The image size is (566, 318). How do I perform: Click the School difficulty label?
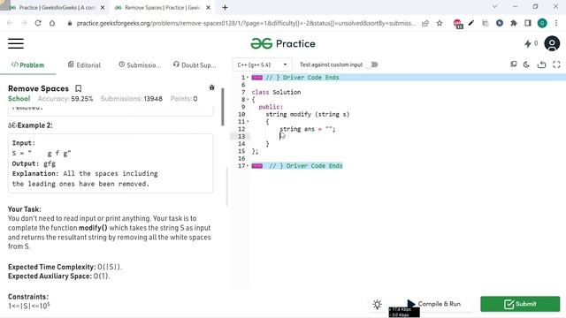(19, 98)
